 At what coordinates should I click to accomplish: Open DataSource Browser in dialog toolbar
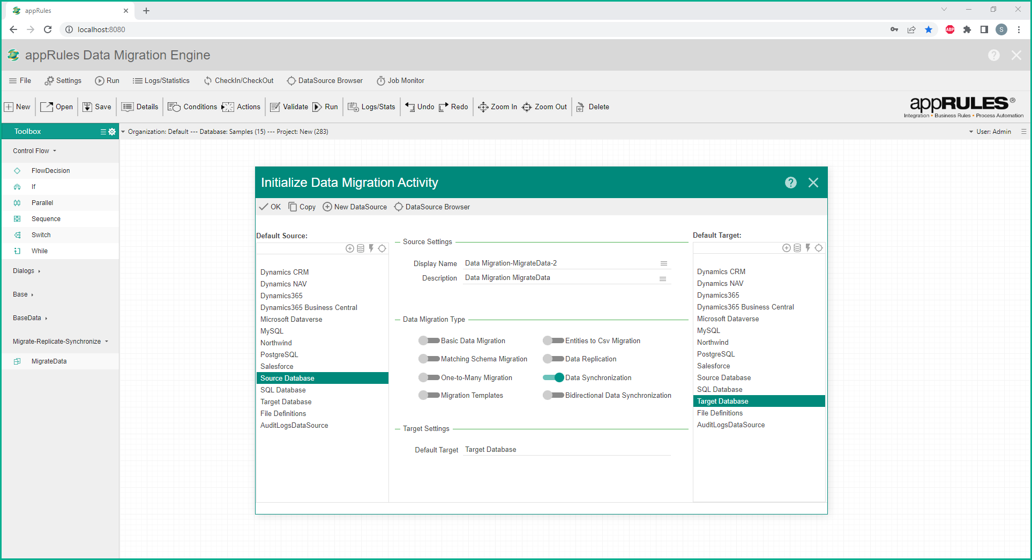tap(432, 207)
